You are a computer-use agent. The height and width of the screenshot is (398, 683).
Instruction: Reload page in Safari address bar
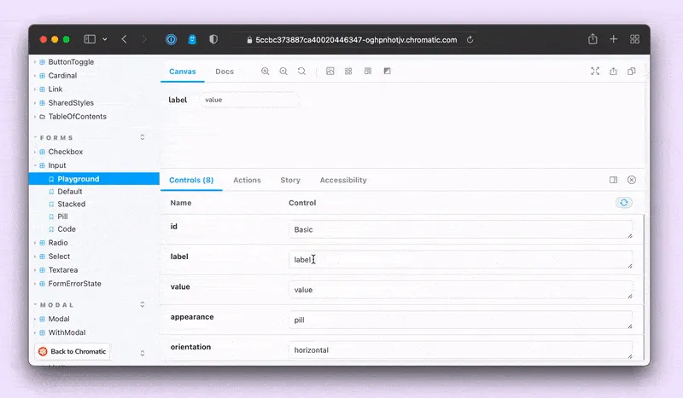point(470,39)
